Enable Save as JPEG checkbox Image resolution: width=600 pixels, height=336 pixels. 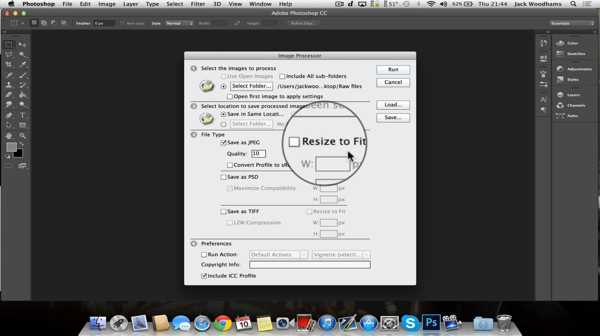223,142
